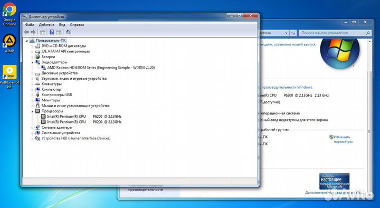This screenshot has width=380, height=208.
Task: Expand the Дисковые устройства node arrow
Action: pyautogui.click(x=32, y=73)
